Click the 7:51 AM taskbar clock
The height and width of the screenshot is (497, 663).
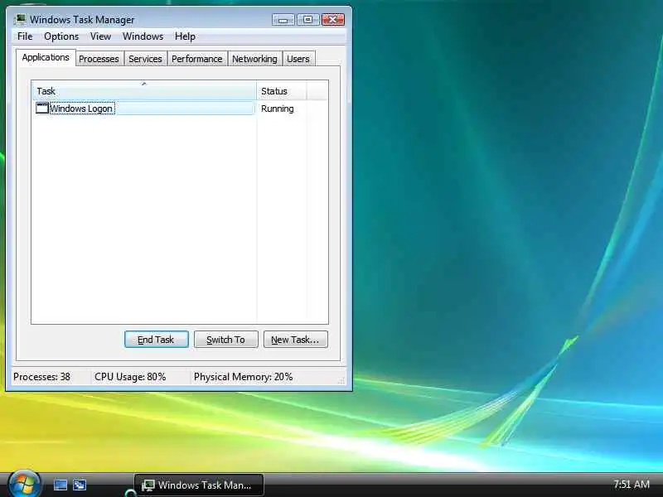point(632,484)
